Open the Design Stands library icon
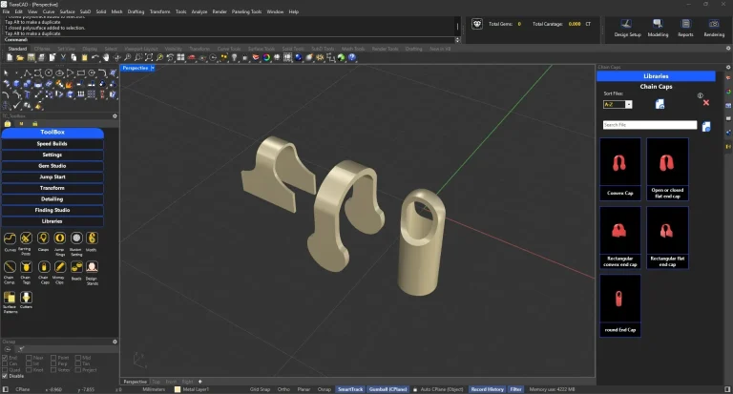Image resolution: width=733 pixels, height=394 pixels. click(x=93, y=267)
